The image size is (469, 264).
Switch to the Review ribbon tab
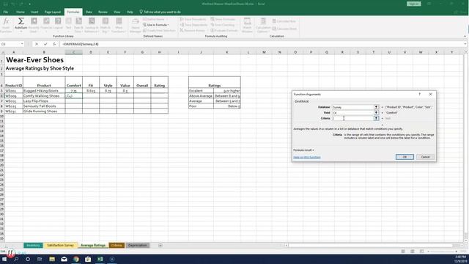click(103, 12)
